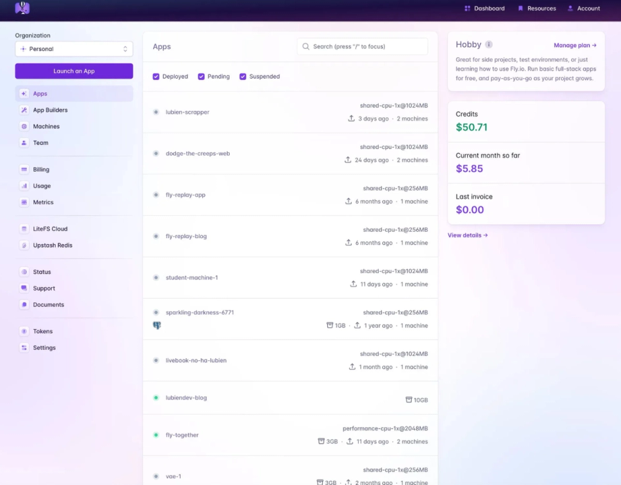Open the Personal organization dropdown
Screen dimensions: 621x485
click(74, 49)
